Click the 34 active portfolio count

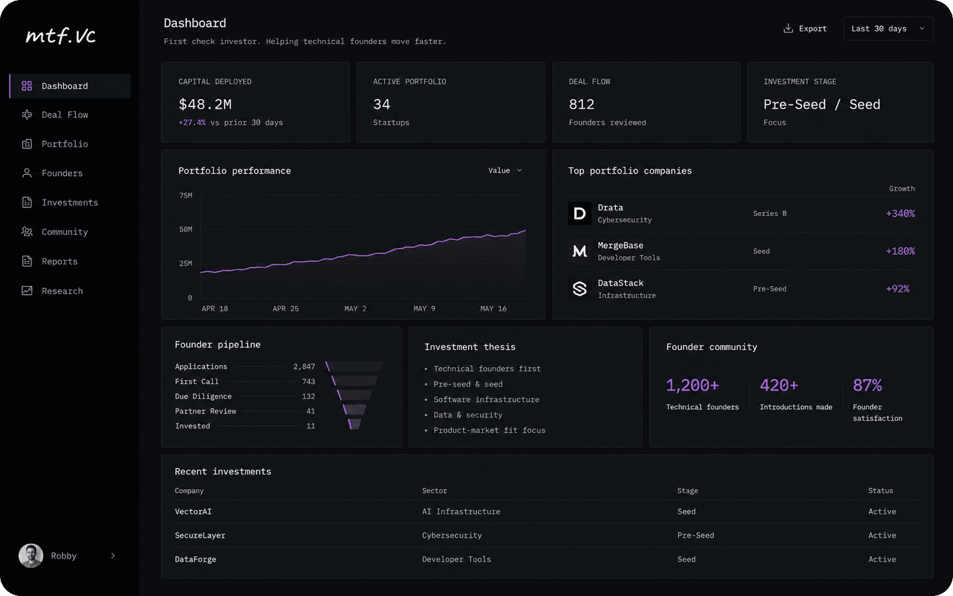382,105
